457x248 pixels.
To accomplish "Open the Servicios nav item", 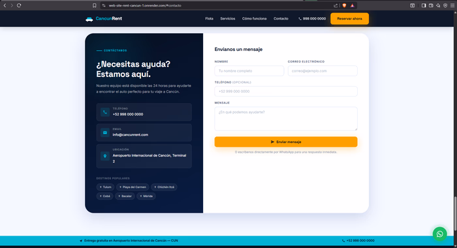I will point(228,19).
